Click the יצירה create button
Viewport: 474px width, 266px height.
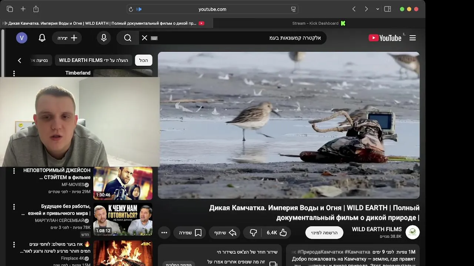point(67,38)
